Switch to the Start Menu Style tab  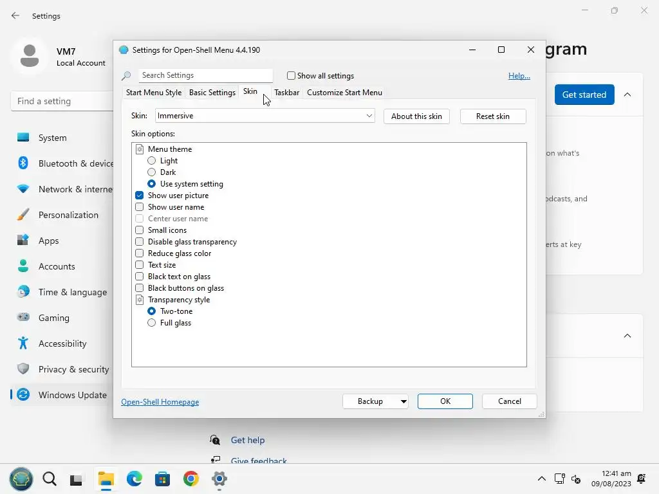pyautogui.click(x=154, y=93)
